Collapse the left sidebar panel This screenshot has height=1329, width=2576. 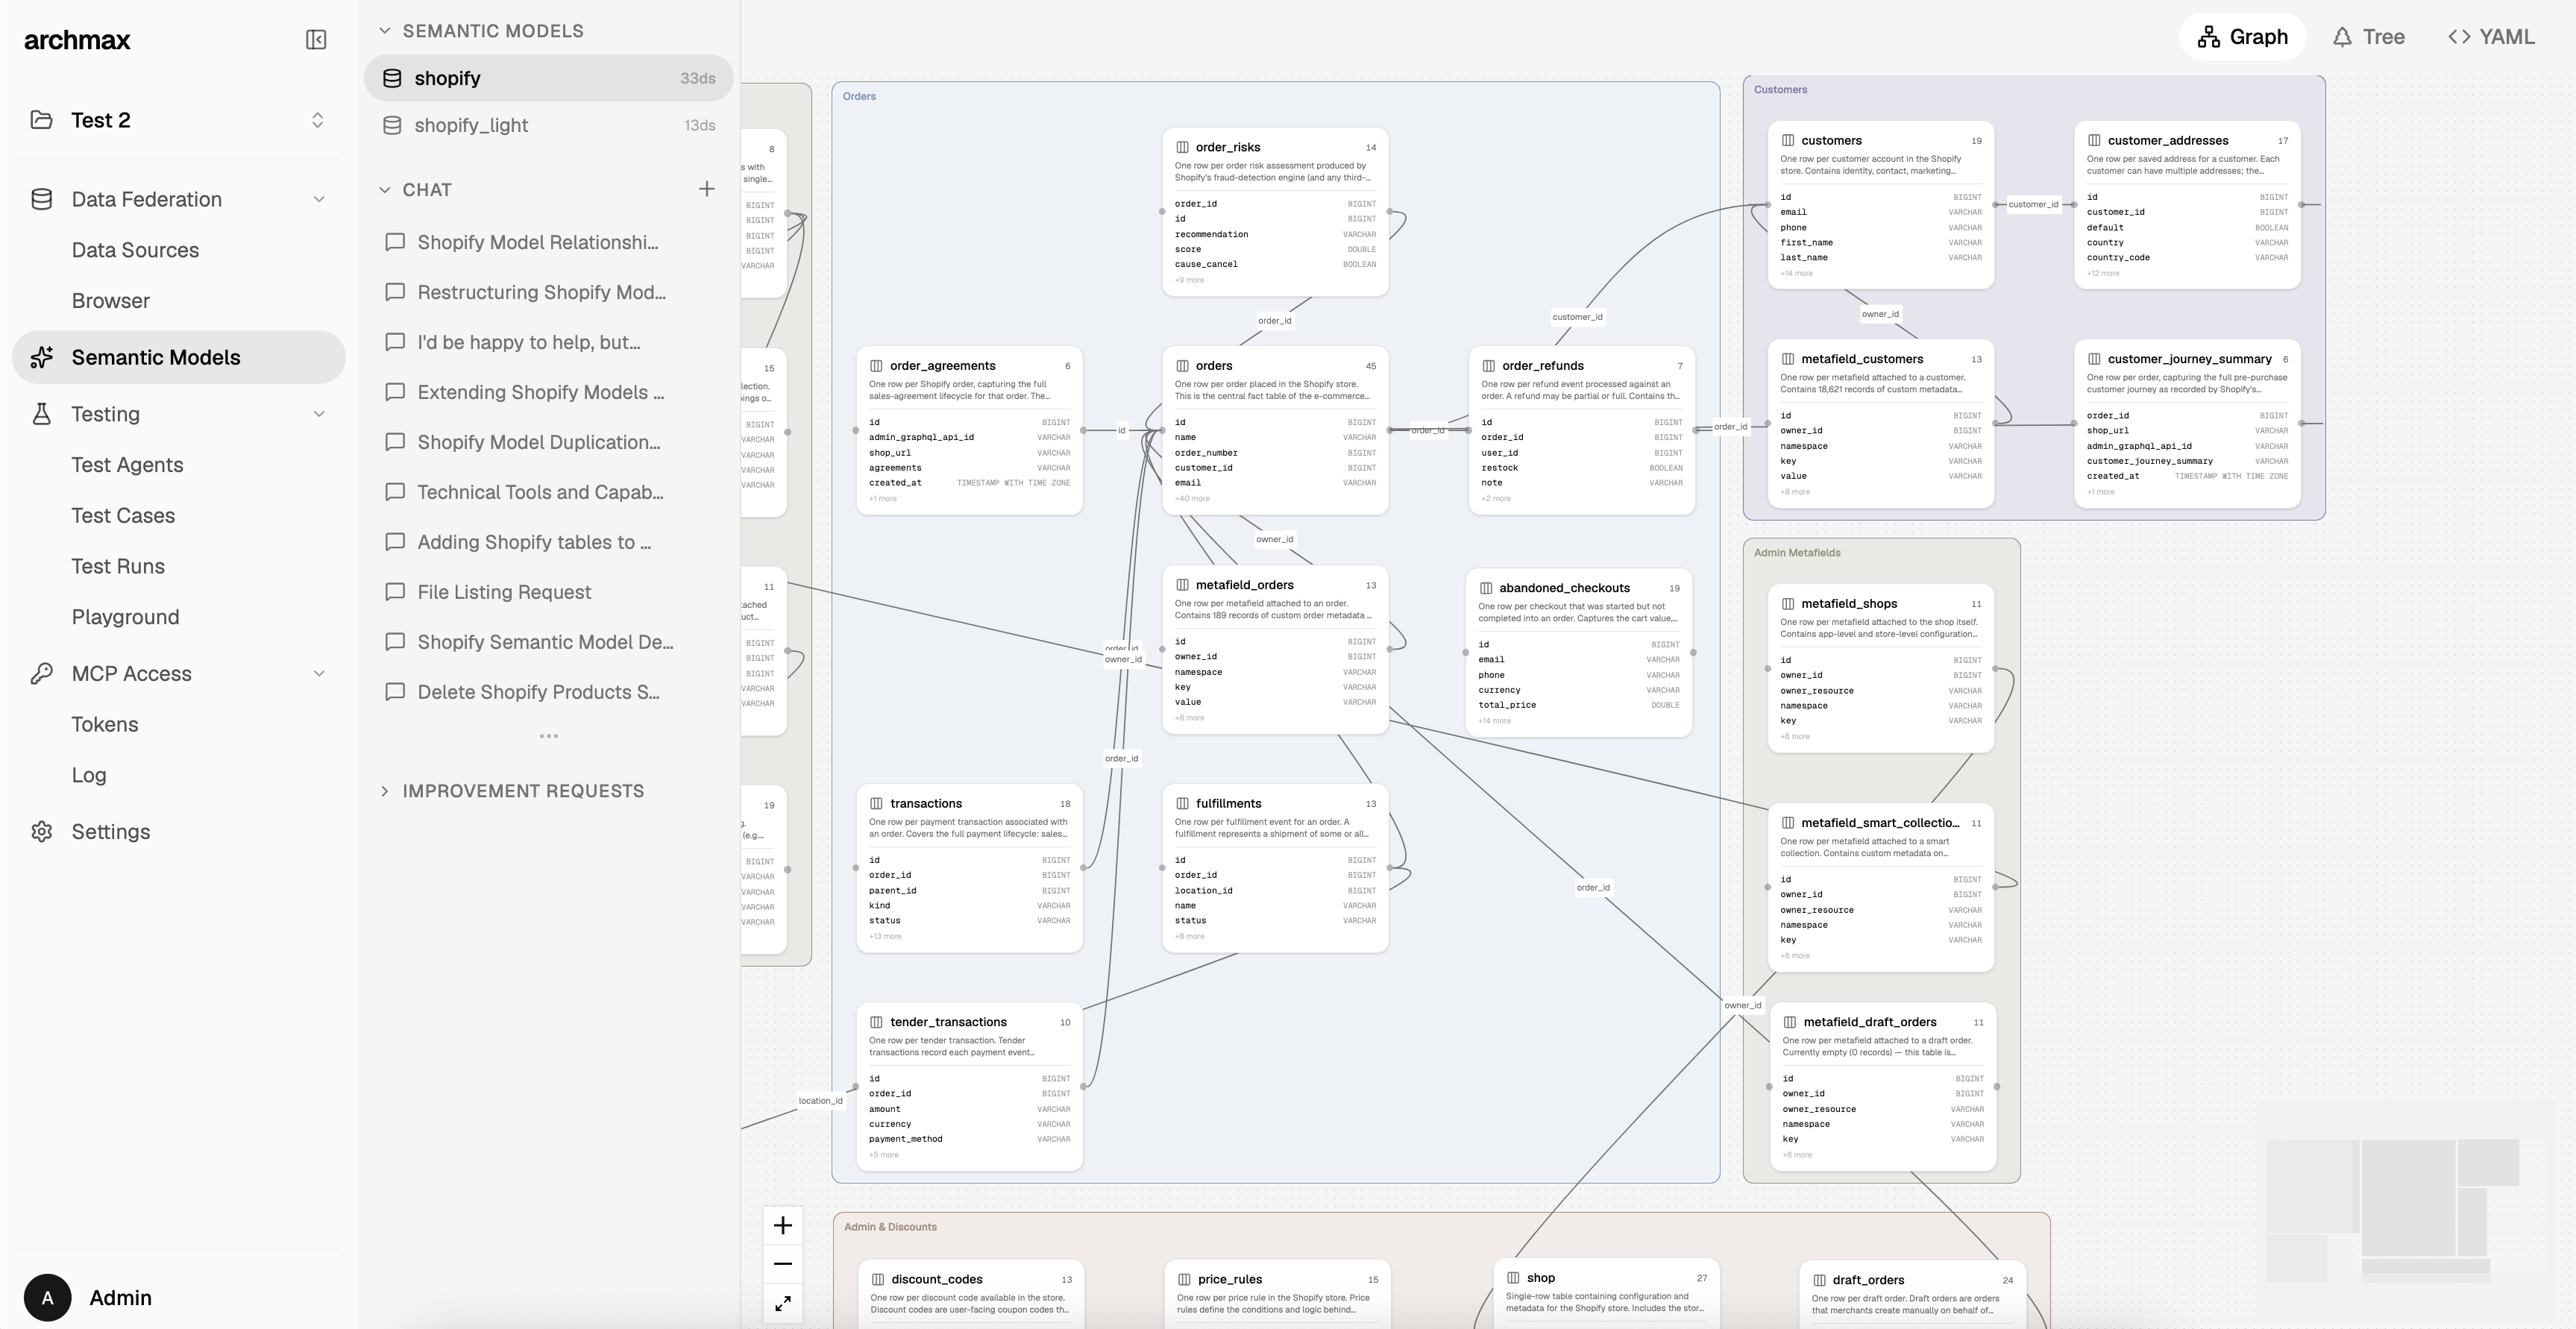click(315, 40)
